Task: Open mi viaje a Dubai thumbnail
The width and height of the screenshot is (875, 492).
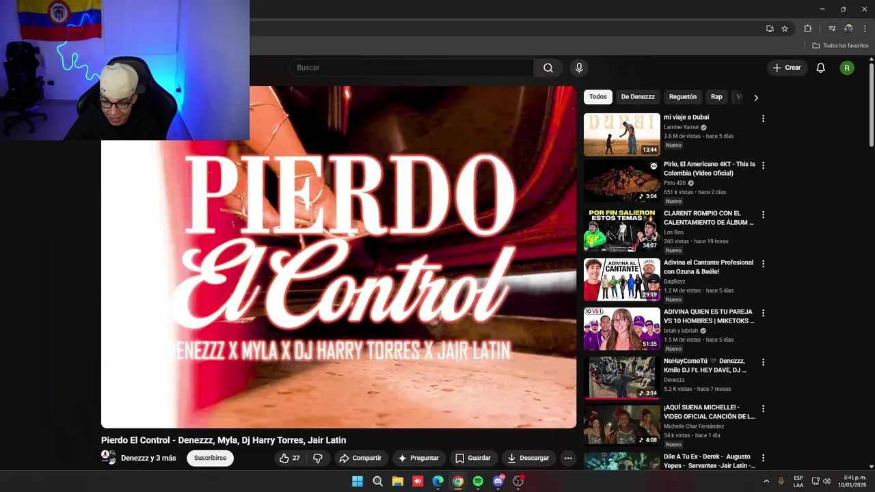Action: click(x=621, y=135)
